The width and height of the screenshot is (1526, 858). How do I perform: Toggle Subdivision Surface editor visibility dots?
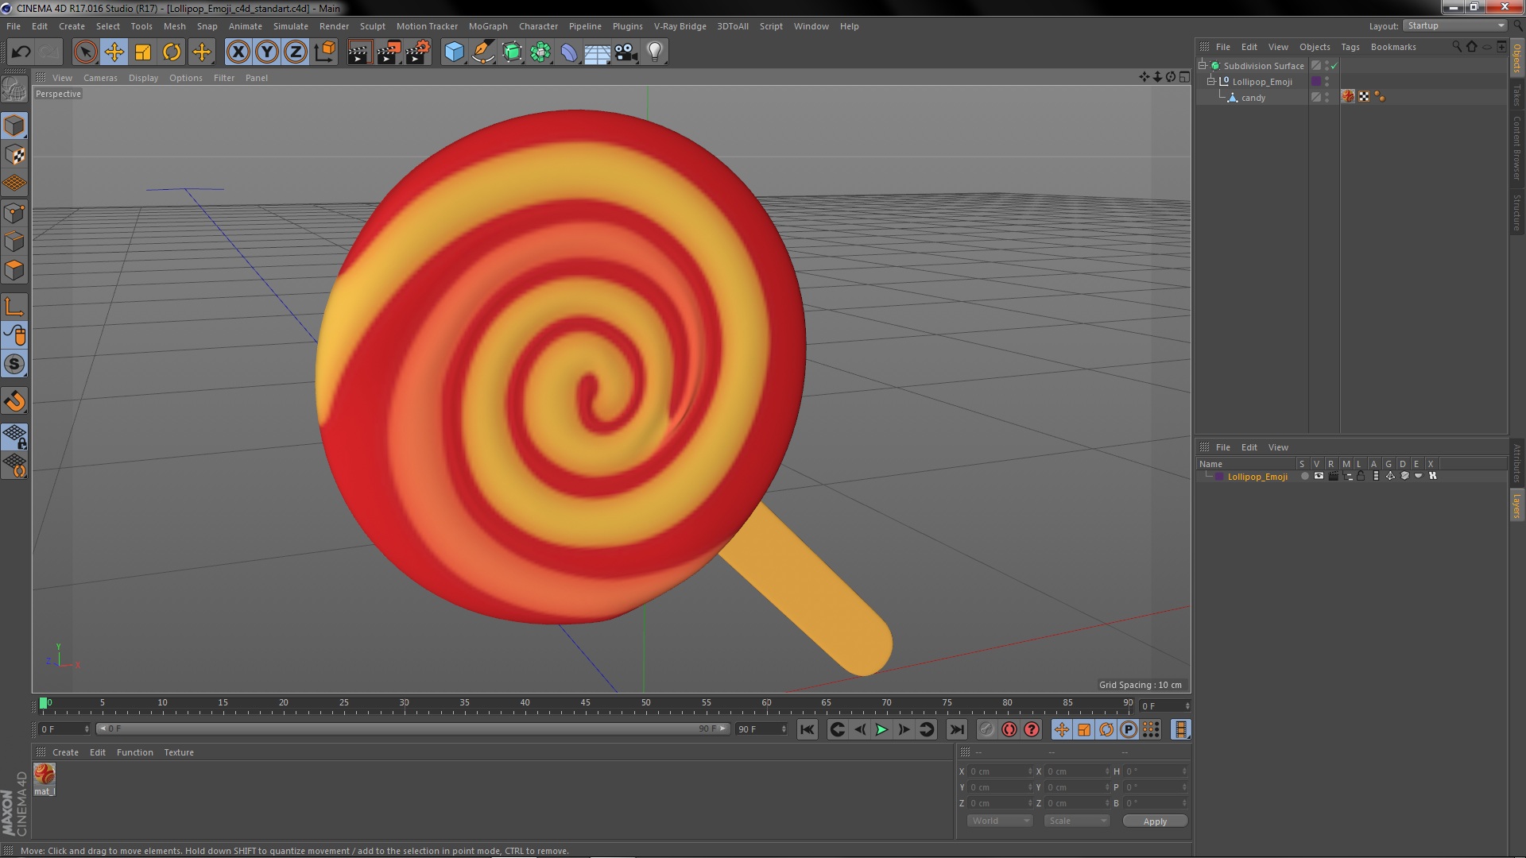[1327, 66]
